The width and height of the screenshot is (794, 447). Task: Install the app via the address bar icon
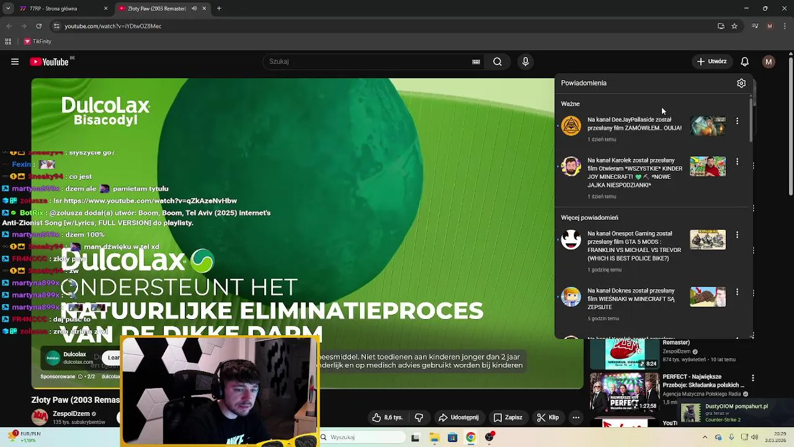tap(721, 26)
